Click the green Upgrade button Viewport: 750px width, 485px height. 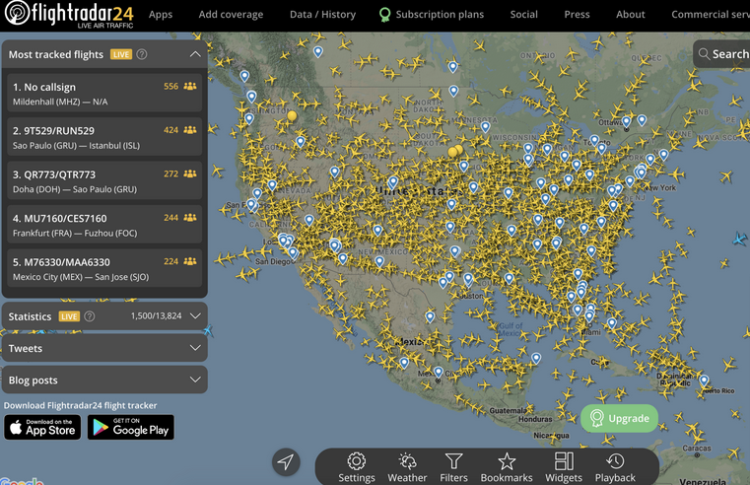click(620, 419)
